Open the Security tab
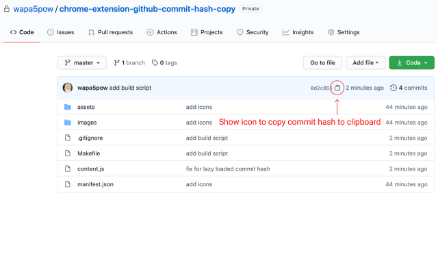 tap(253, 32)
